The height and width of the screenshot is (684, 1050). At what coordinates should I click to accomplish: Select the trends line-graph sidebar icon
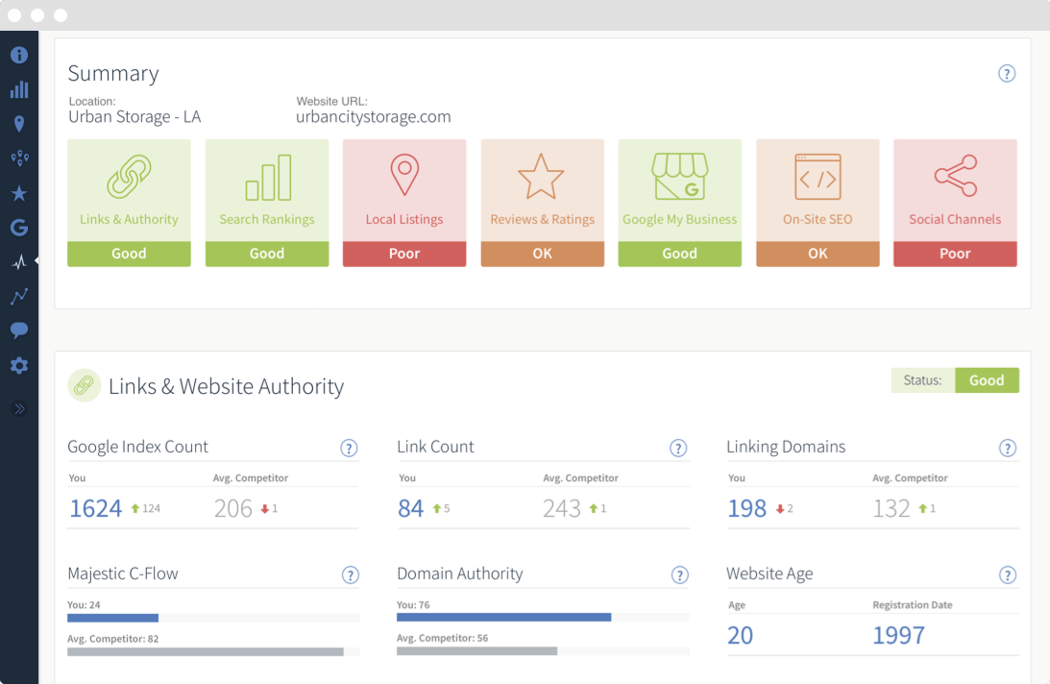pyautogui.click(x=19, y=296)
